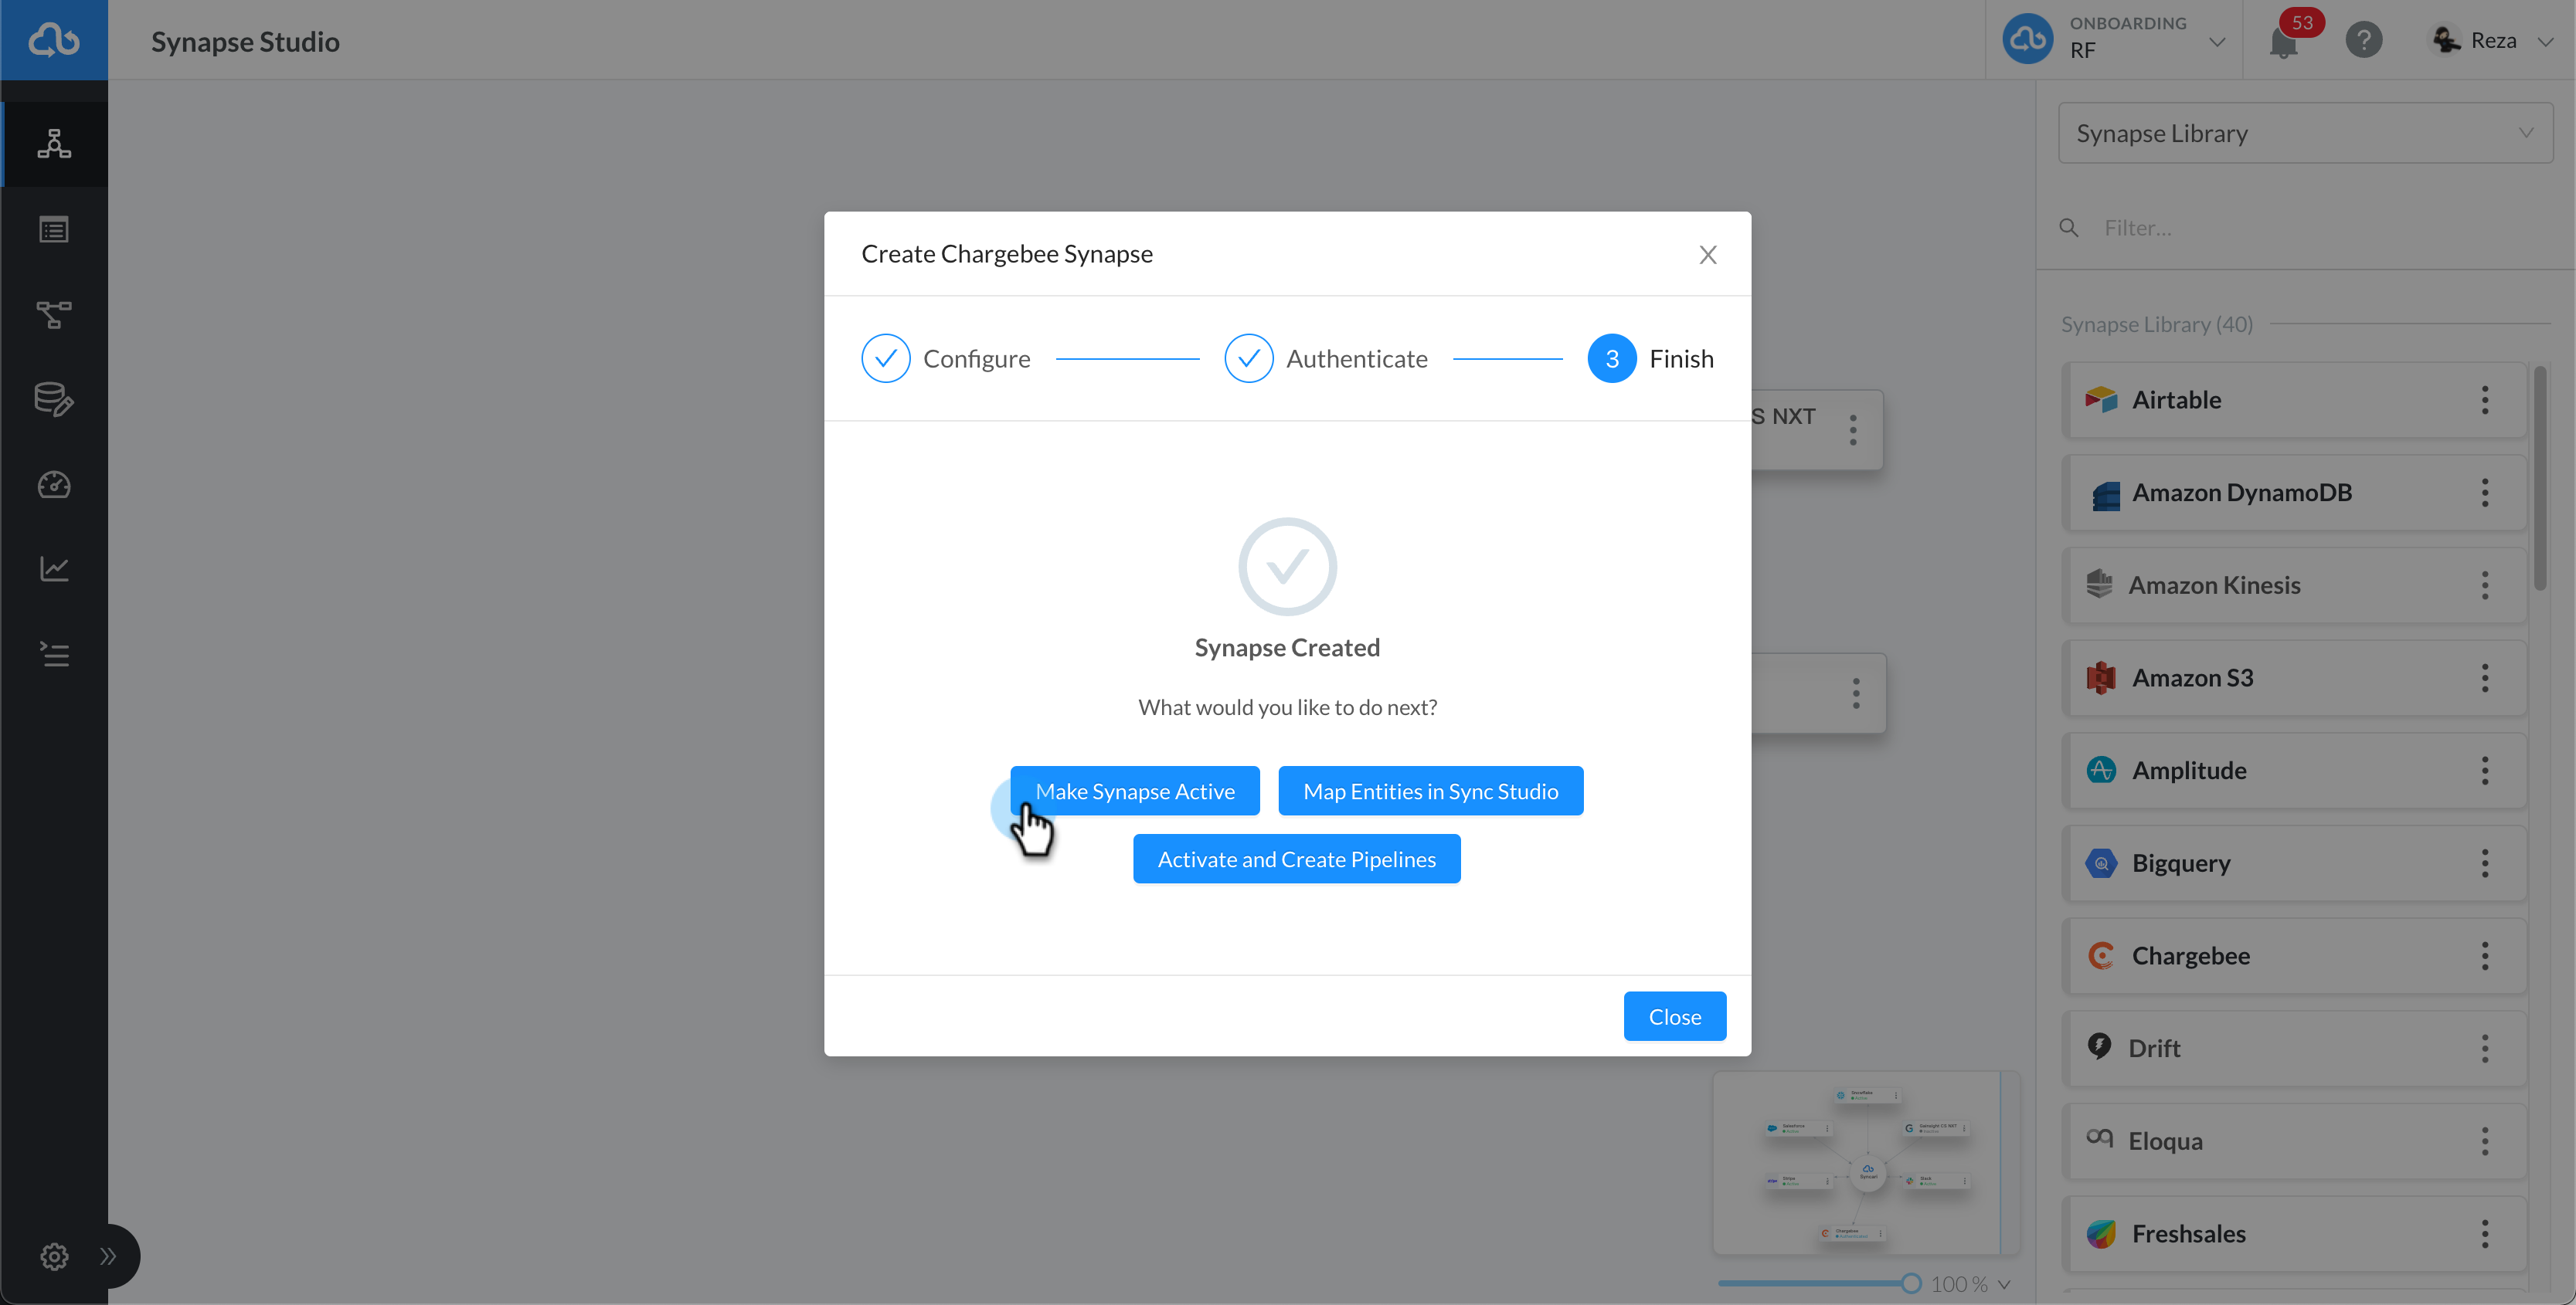Viewport: 2576px width, 1305px height.
Task: Expand the sidebar with double chevron
Action: (x=108, y=1256)
